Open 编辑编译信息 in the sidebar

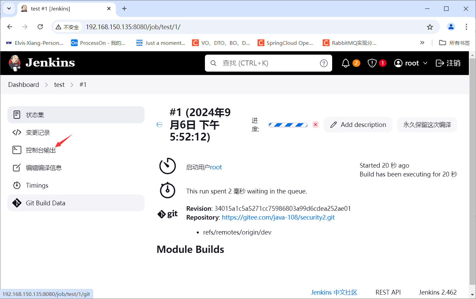76,168
